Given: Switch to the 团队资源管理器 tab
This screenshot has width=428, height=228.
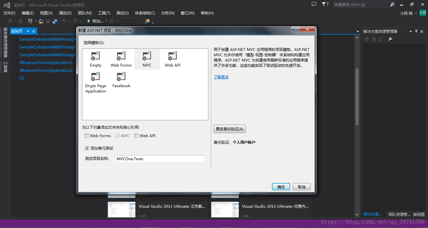Looking at the screenshot, I should pos(399,214).
